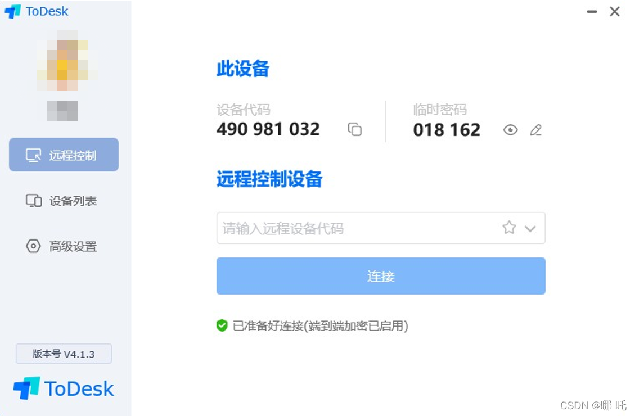Focus the remote device code input field
Screen dimensions: 635x416
click(381, 228)
